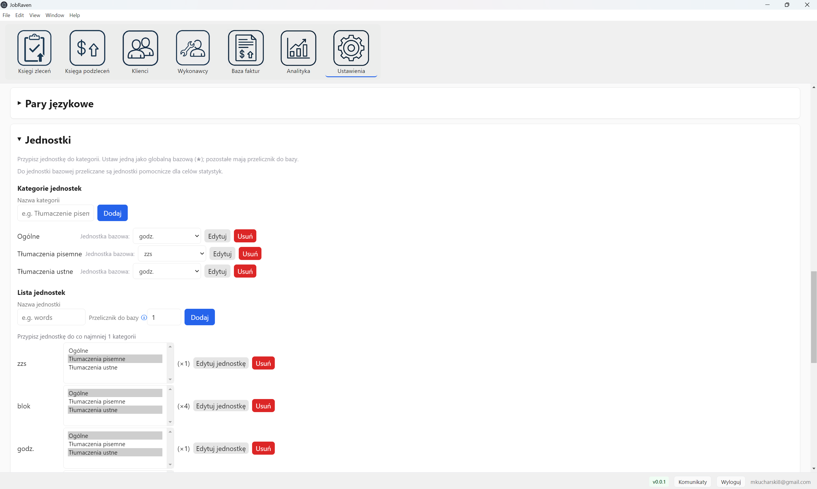The height and width of the screenshot is (489, 817).
Task: Go to Klienci icon
Action: point(140,48)
